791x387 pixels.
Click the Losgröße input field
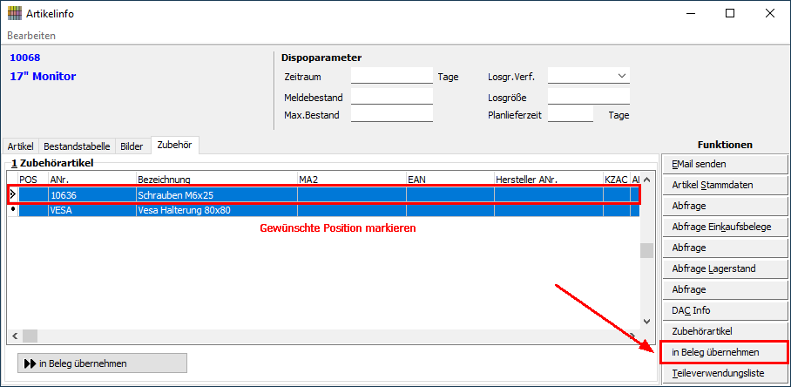pos(588,96)
